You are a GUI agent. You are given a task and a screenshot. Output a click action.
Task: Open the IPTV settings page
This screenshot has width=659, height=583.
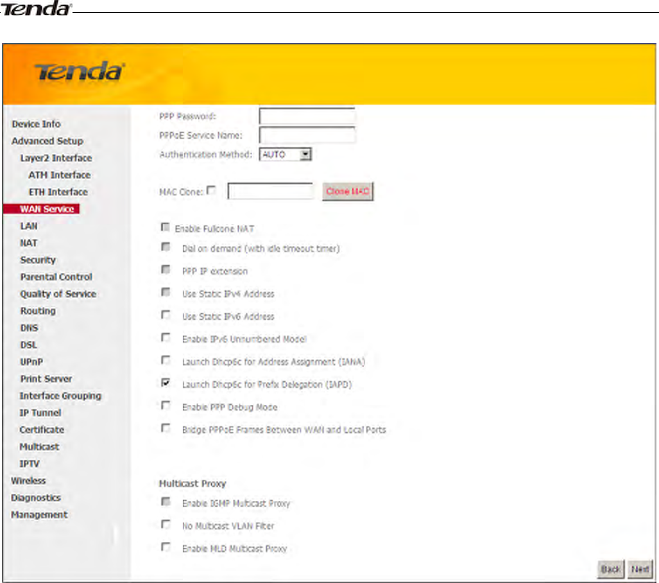30,464
